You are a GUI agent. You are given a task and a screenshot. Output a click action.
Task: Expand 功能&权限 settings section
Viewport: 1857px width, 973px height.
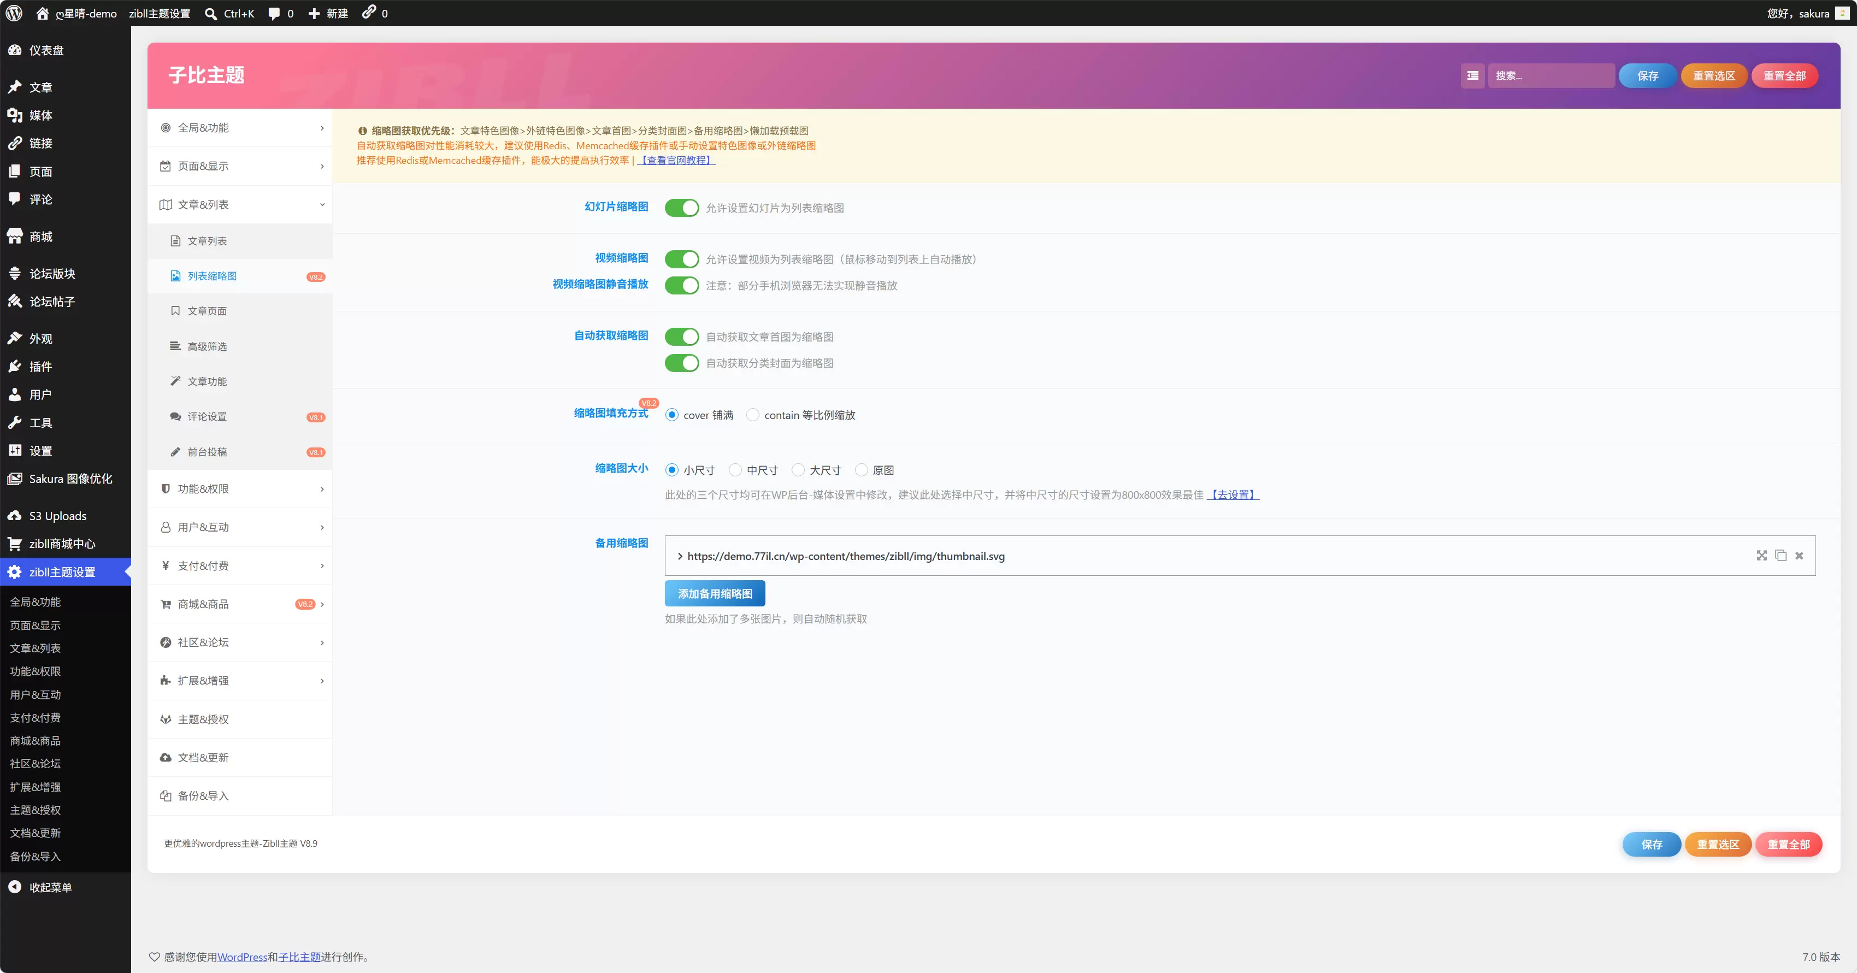(x=240, y=488)
